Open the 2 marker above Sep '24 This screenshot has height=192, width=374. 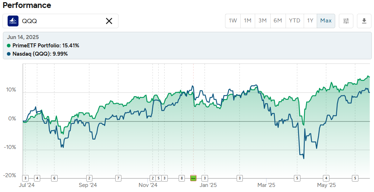[89, 178]
